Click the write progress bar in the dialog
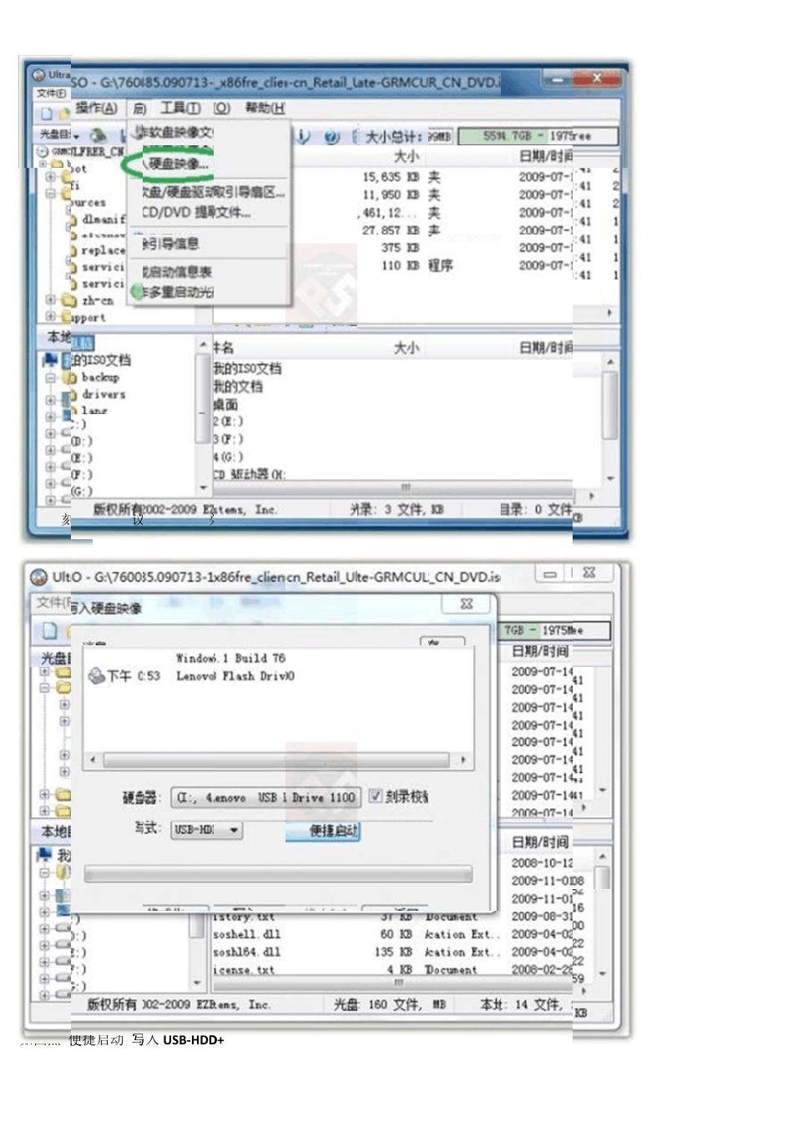Screen dimensions: 793x1122 278,874
